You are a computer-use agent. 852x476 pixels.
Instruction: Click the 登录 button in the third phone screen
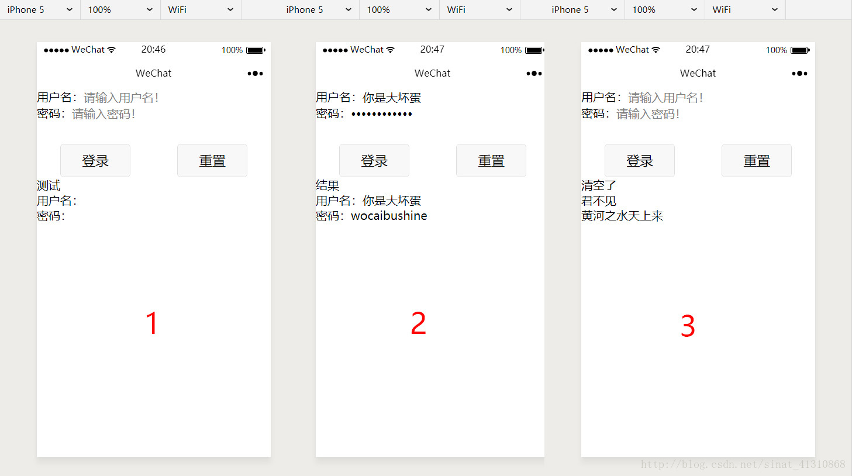[x=640, y=160]
